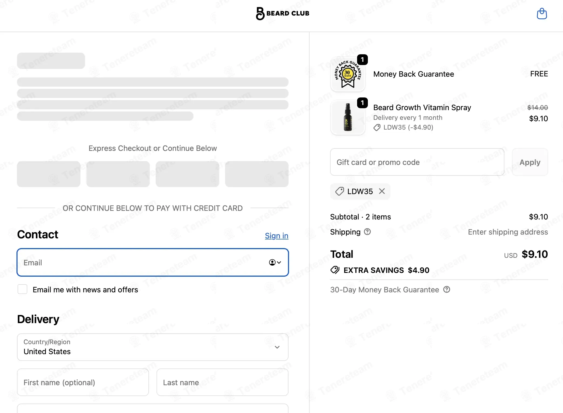Click the quantity badge on Beard Growth Vitamin Spray
The image size is (563, 413).
[362, 103]
